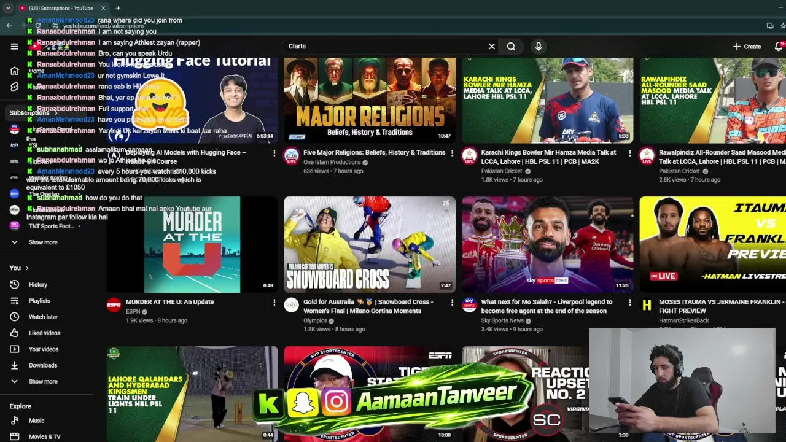Open options menu for Hugging Face video
Screen dimensions: 786x442
pyautogui.click(x=274, y=153)
